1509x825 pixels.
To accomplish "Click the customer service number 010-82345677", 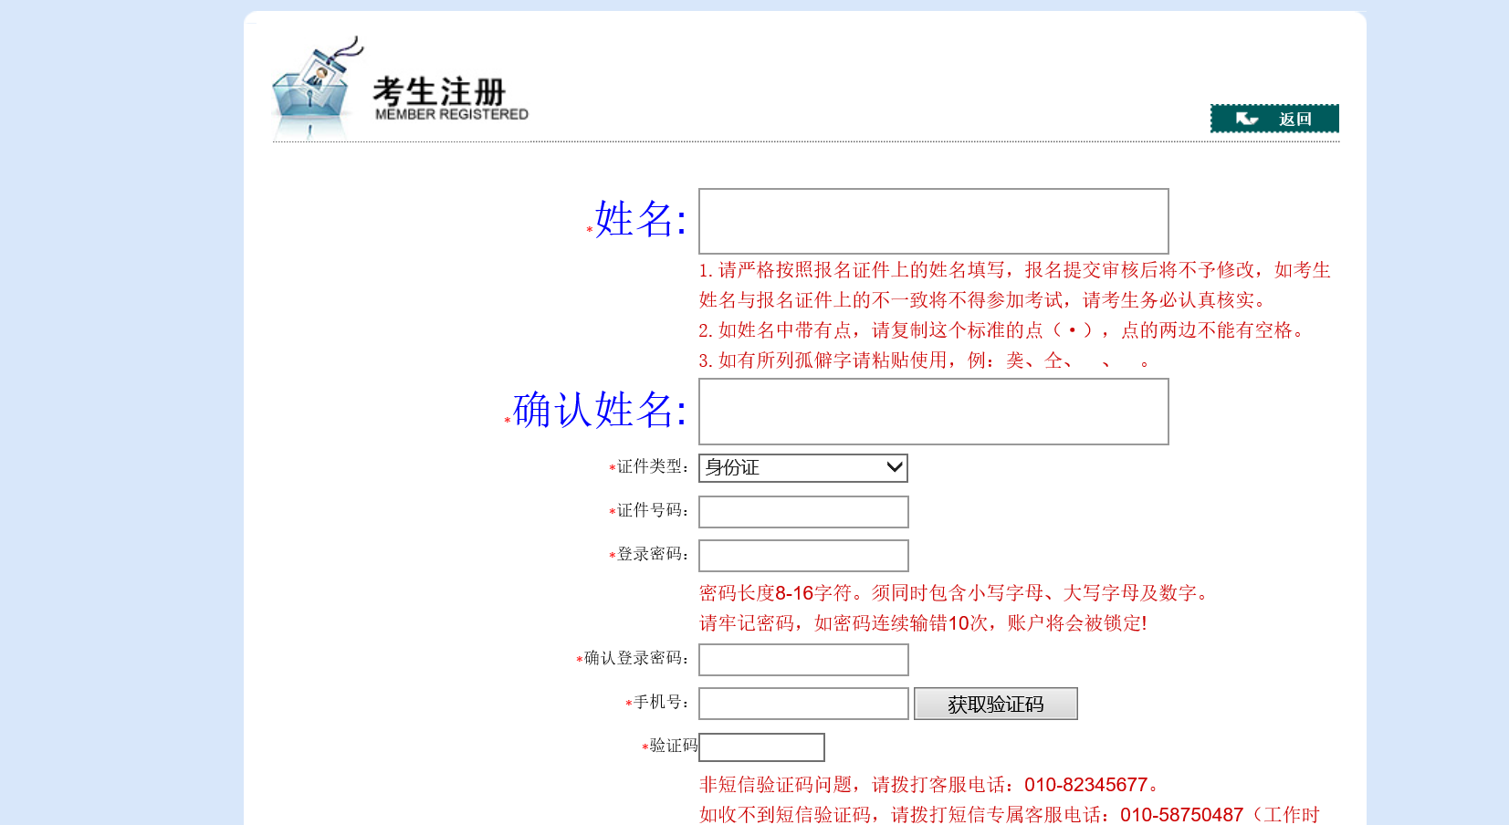I will (x=1085, y=785).
